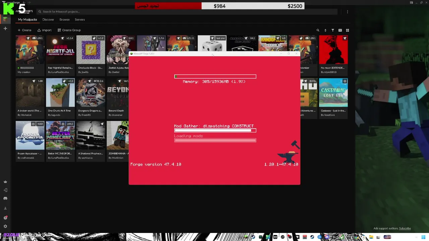Select the Minecraft game icon in CurseForge sidebar
The image size is (429, 241).
point(5,19)
